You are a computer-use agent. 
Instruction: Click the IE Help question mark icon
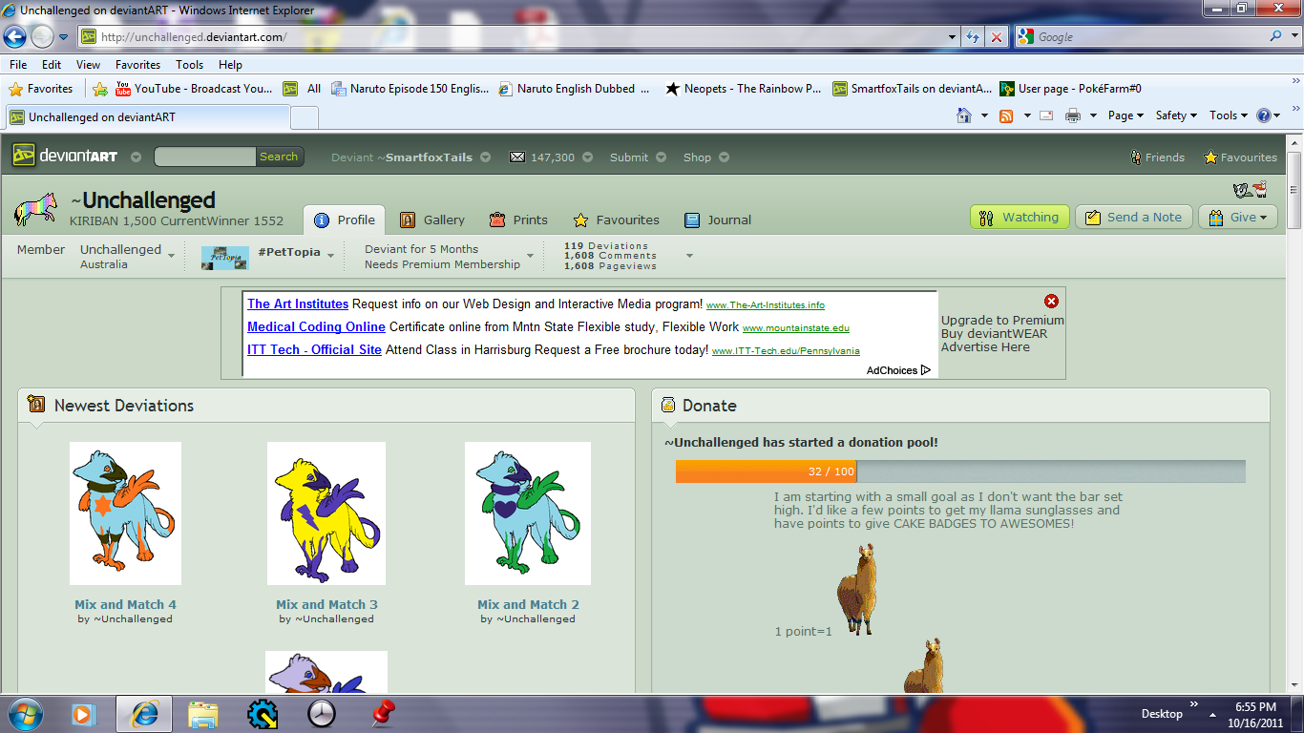coord(1264,115)
